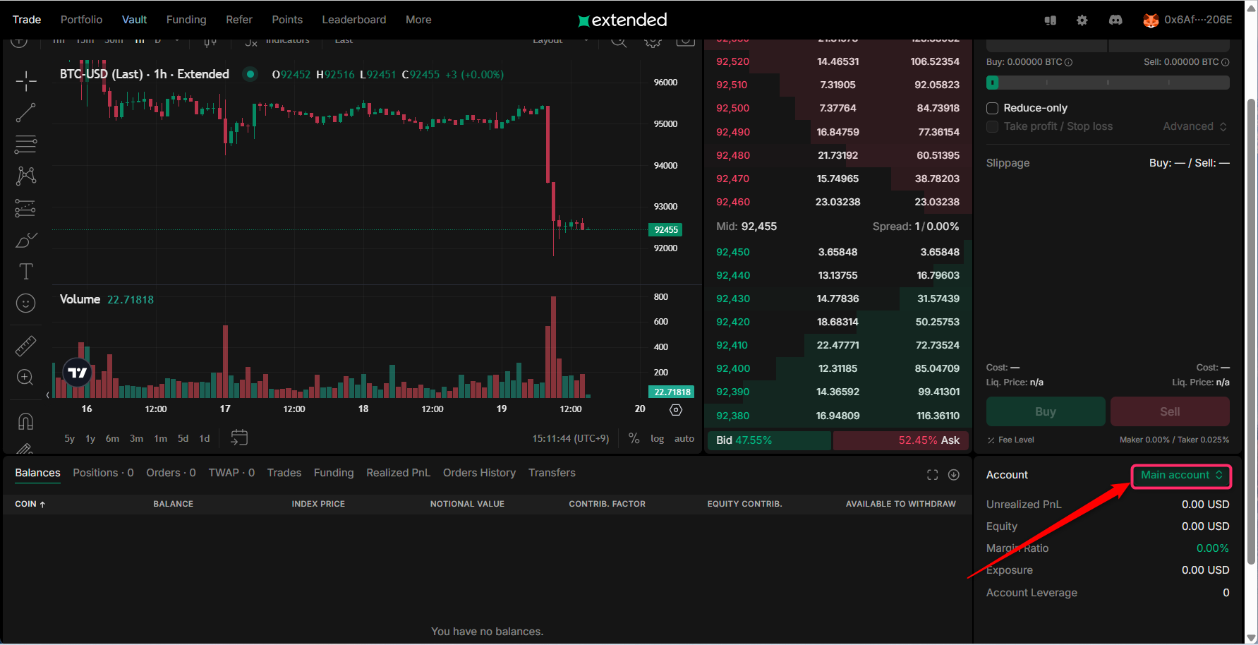1258x645 pixels.
Task: Open settings via the gear icon
Action: (x=1082, y=20)
